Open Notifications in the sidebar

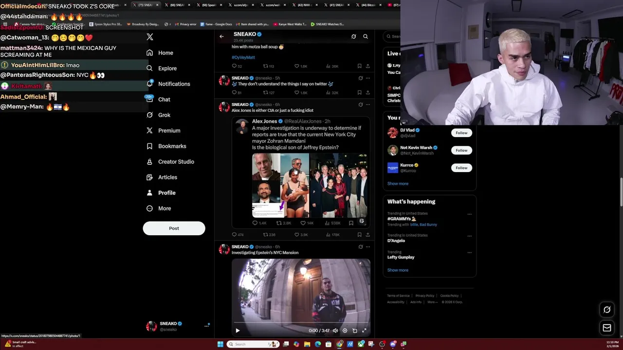[168, 84]
